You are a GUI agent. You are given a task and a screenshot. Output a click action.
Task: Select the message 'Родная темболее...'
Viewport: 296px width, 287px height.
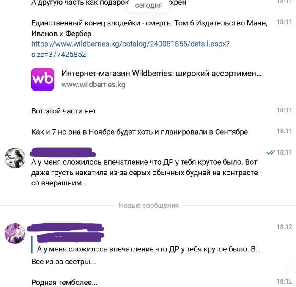tap(64, 282)
